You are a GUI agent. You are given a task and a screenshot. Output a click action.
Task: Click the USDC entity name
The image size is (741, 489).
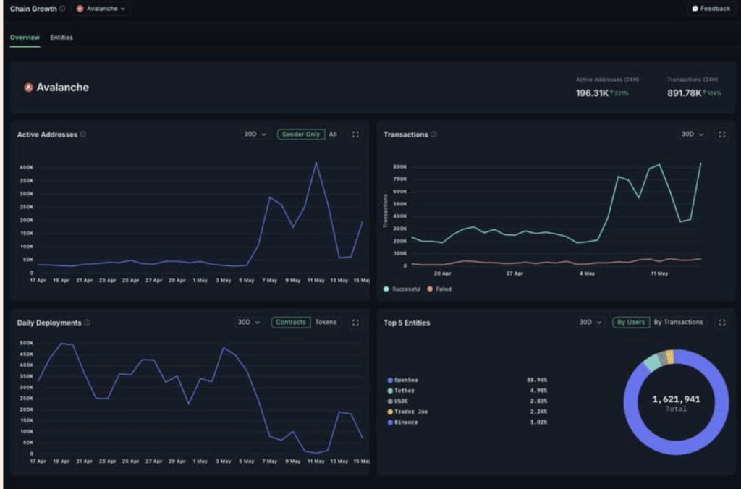401,401
